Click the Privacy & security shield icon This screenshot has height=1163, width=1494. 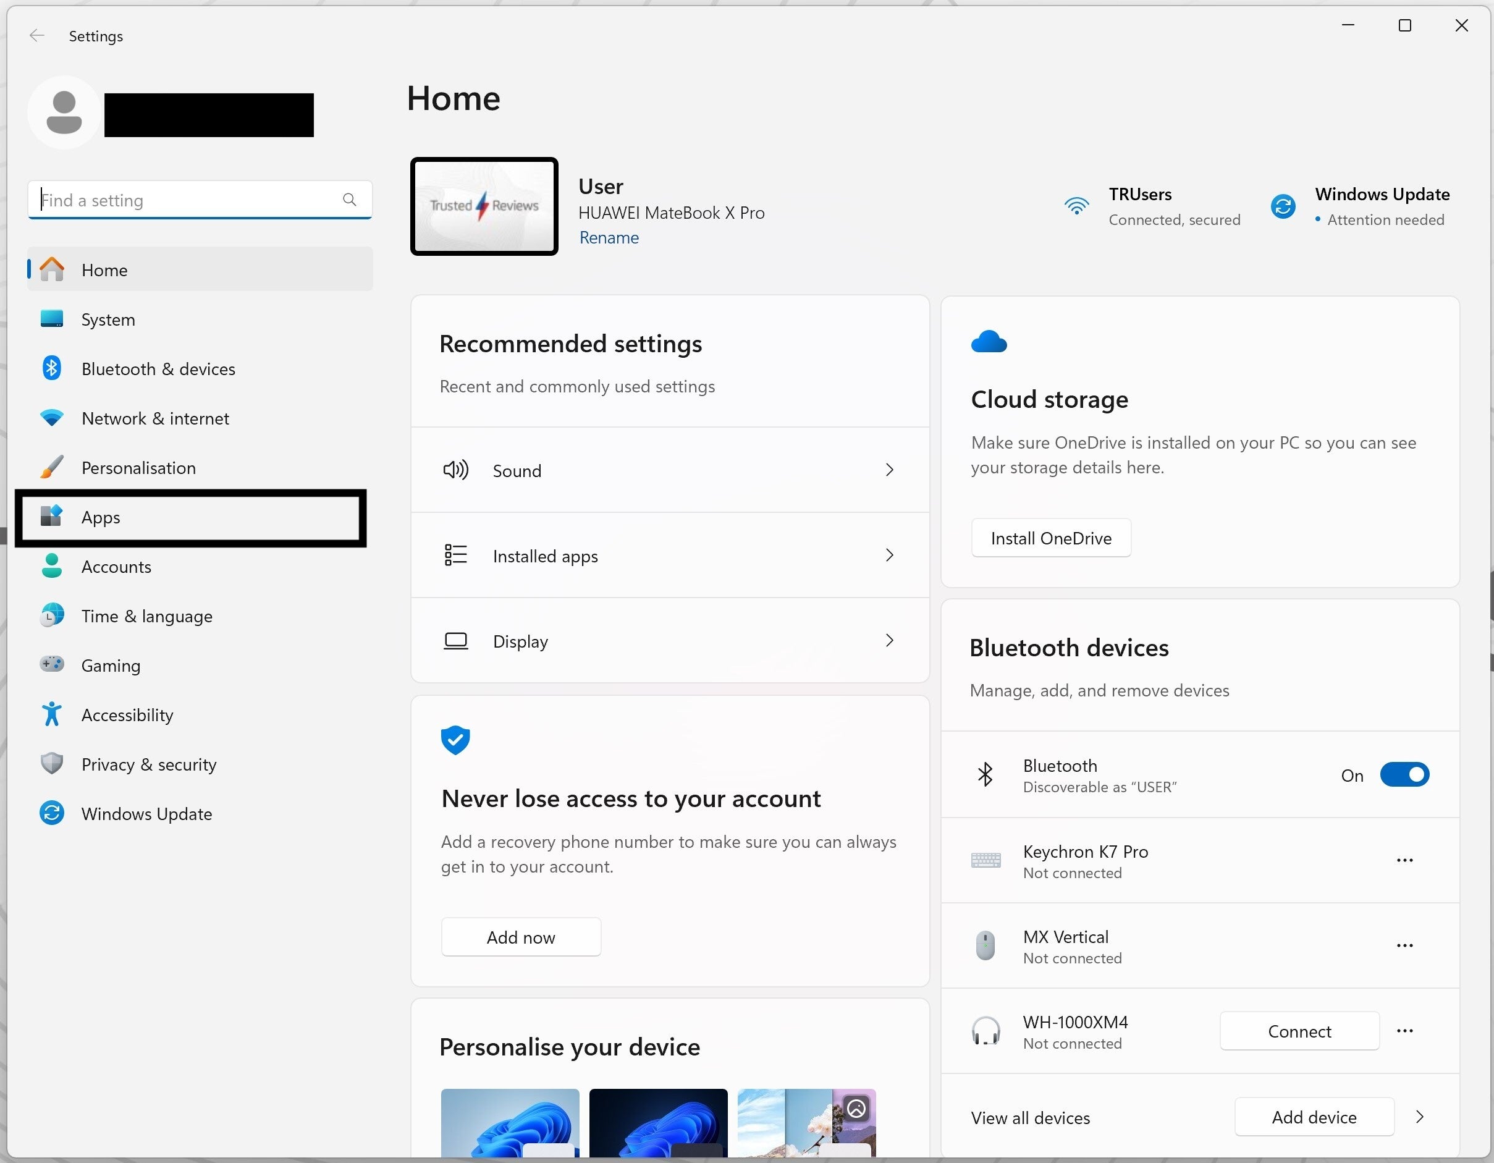[52, 763]
